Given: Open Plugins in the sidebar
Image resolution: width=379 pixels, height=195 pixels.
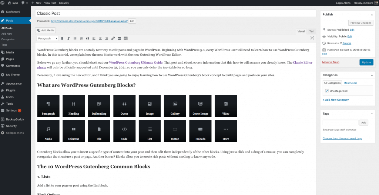Looking at the screenshot, I should pos(15,90).
